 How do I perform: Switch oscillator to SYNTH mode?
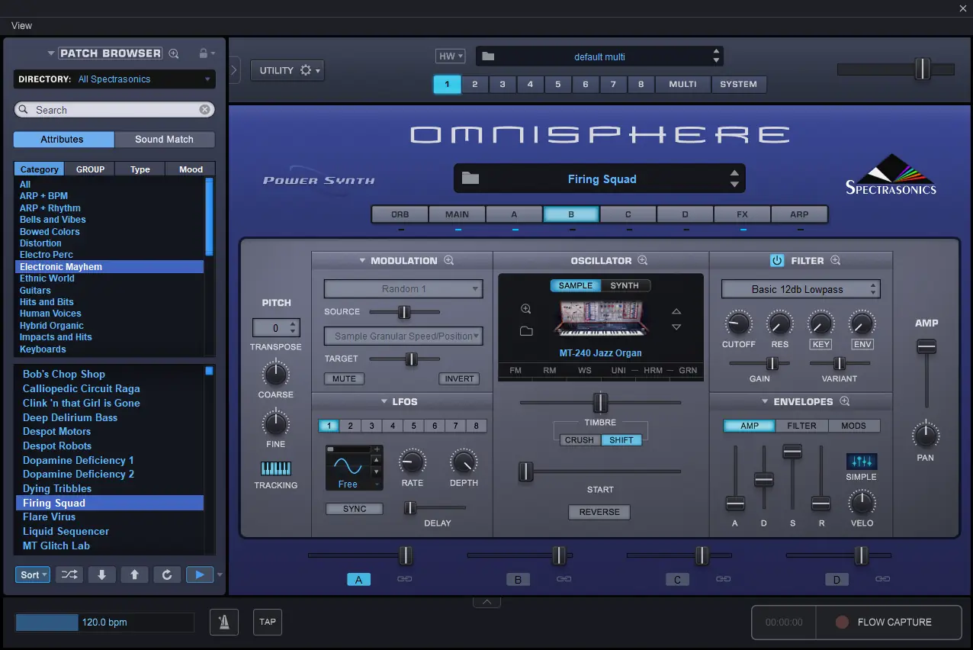click(x=625, y=285)
